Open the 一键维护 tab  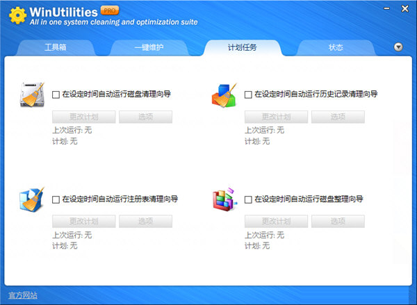pos(149,48)
